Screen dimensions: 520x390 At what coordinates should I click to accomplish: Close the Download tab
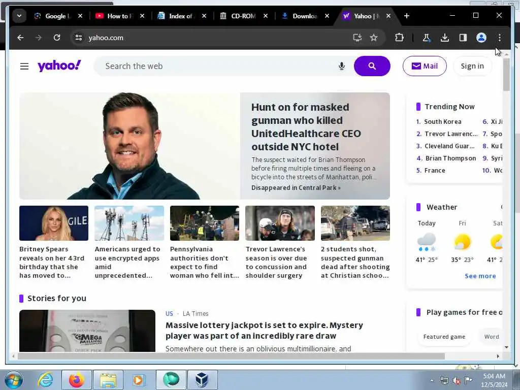pyautogui.click(x=327, y=16)
